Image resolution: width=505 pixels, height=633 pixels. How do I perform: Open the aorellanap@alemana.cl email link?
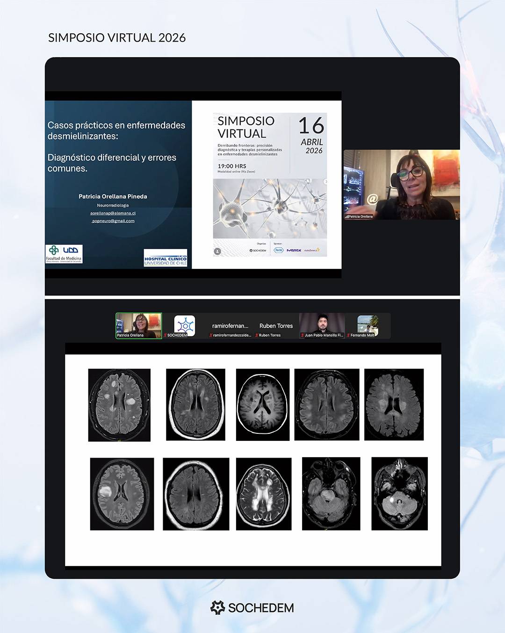(x=113, y=213)
